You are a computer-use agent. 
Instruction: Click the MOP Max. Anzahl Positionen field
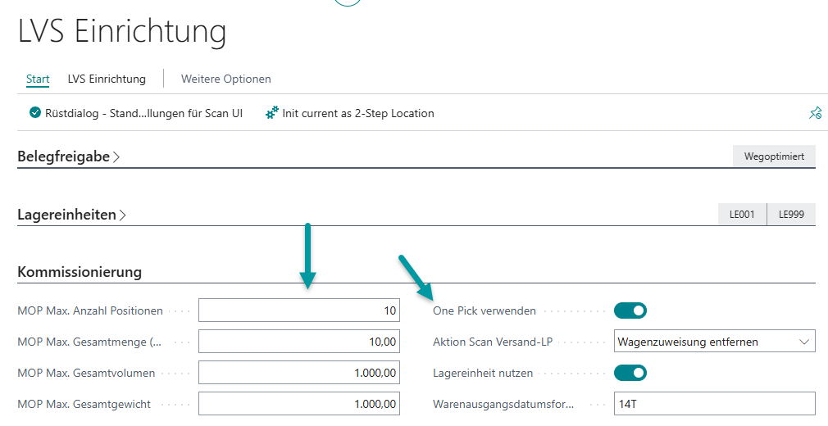298,310
